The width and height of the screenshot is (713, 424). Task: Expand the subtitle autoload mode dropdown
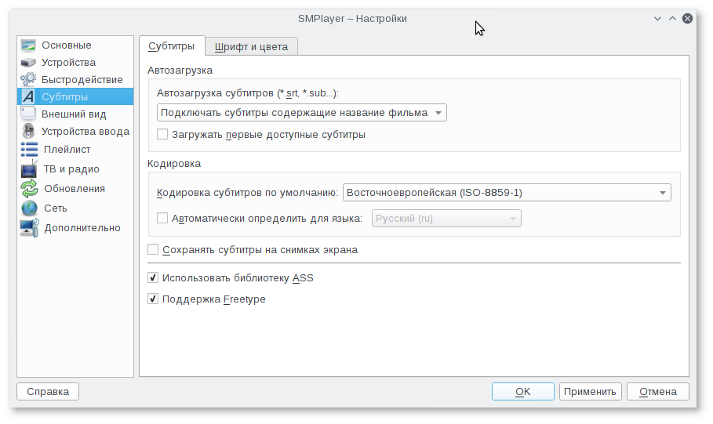pos(302,112)
